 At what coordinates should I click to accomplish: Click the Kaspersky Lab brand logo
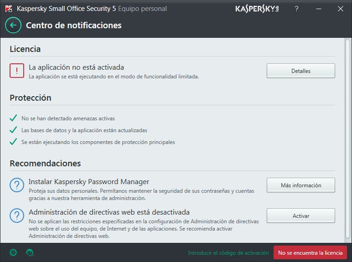coord(257,9)
